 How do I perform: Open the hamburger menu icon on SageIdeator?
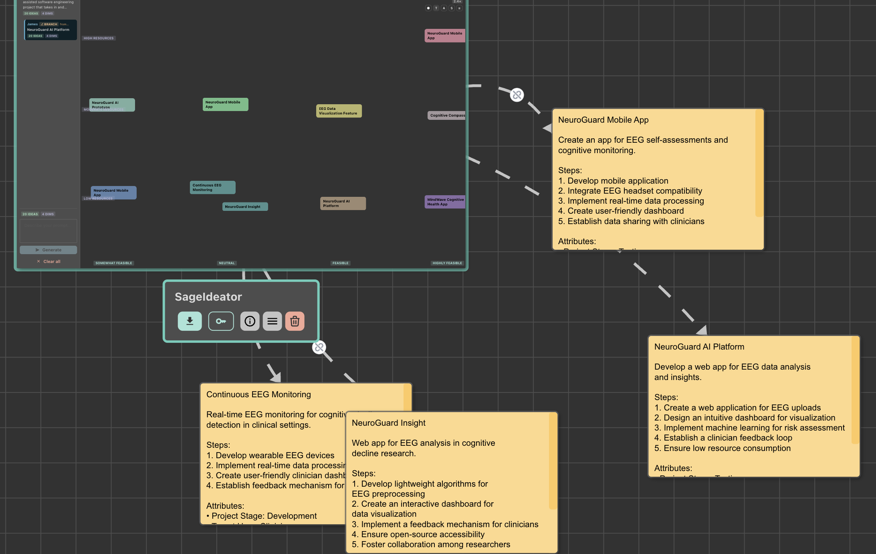[272, 321]
